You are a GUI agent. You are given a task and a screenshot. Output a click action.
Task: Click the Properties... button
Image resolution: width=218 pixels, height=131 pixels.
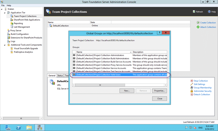tap(159, 91)
